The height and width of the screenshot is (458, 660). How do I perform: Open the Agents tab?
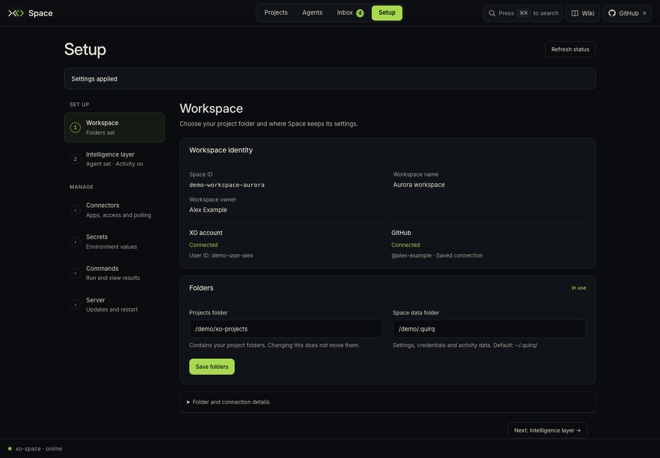click(312, 13)
